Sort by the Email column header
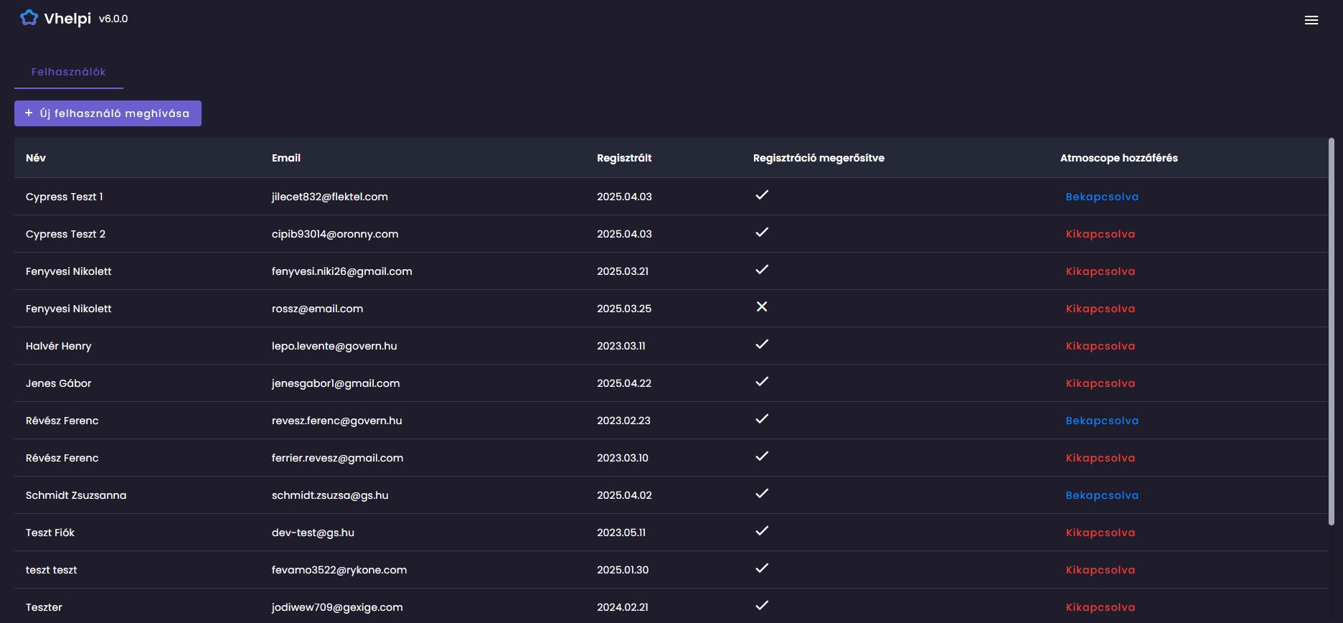Viewport: 1343px width, 623px height. tap(286, 158)
